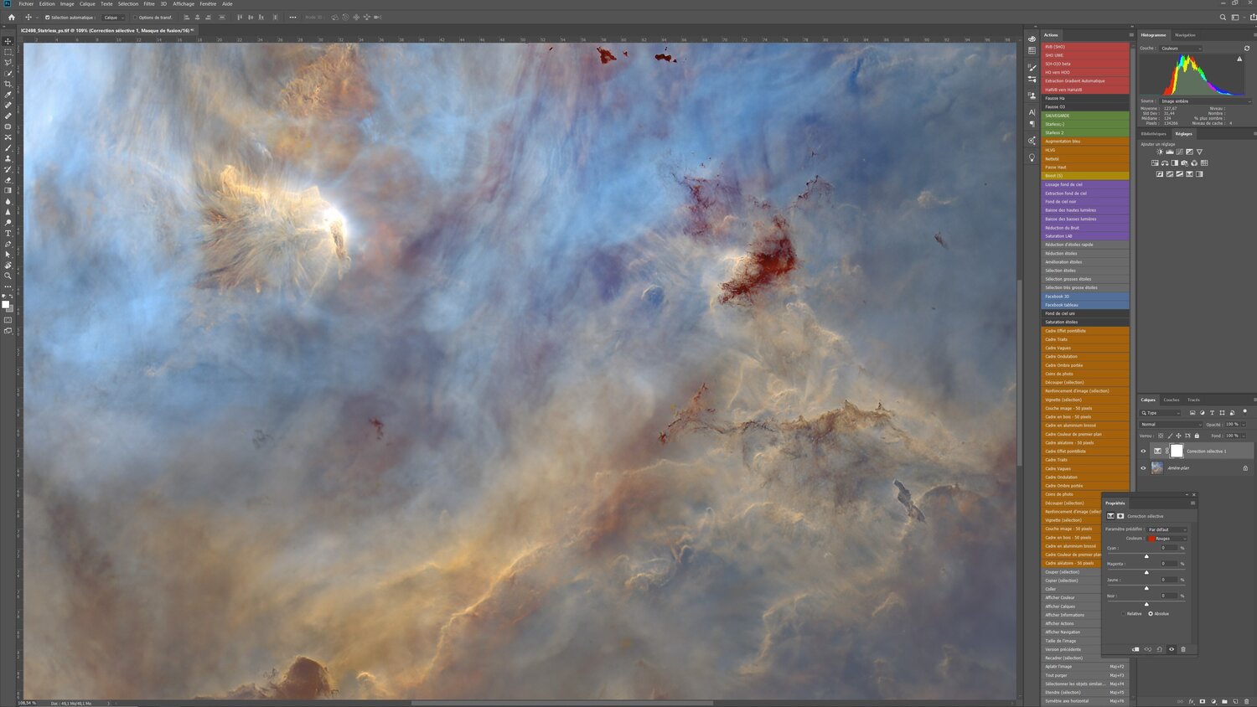Open the Fichier menu
The height and width of the screenshot is (707, 1257).
coord(26,3)
